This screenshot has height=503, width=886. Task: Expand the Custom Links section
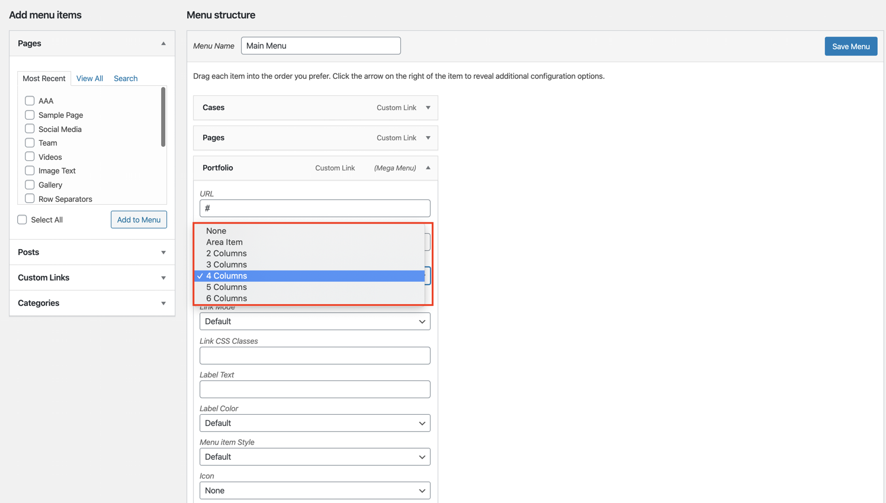163,278
